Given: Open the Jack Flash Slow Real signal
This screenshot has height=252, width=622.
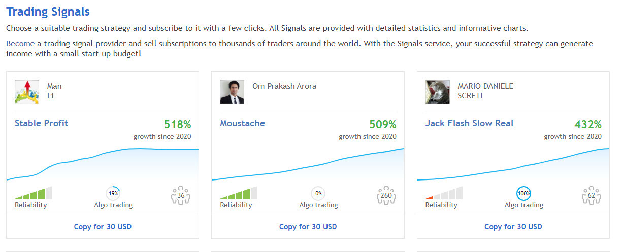Looking at the screenshot, I should tap(469, 123).
